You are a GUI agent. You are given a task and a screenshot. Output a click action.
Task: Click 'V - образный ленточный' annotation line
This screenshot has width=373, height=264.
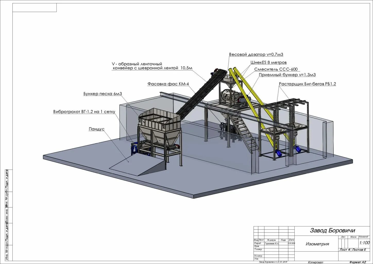click(x=137, y=64)
